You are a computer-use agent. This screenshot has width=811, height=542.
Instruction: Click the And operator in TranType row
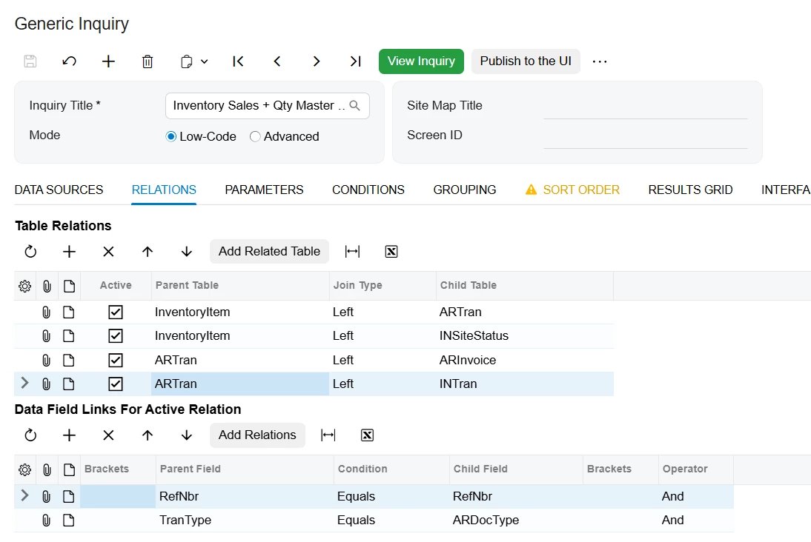coord(695,521)
